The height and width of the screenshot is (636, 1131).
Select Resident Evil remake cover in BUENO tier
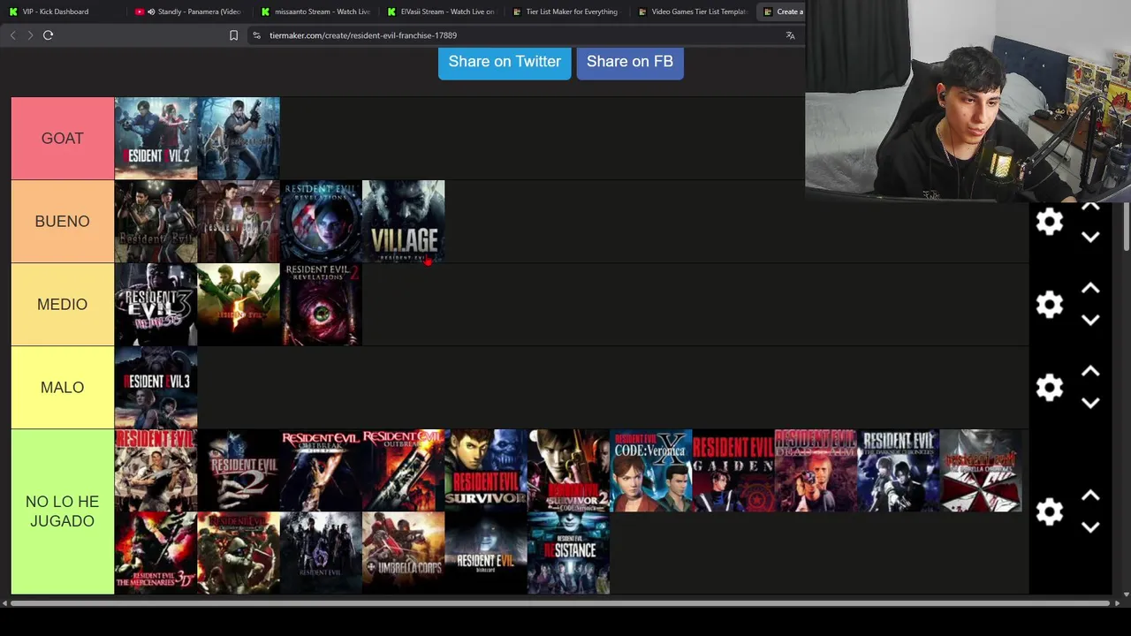point(156,222)
